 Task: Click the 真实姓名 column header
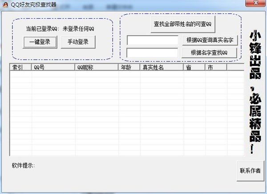pos(162,67)
